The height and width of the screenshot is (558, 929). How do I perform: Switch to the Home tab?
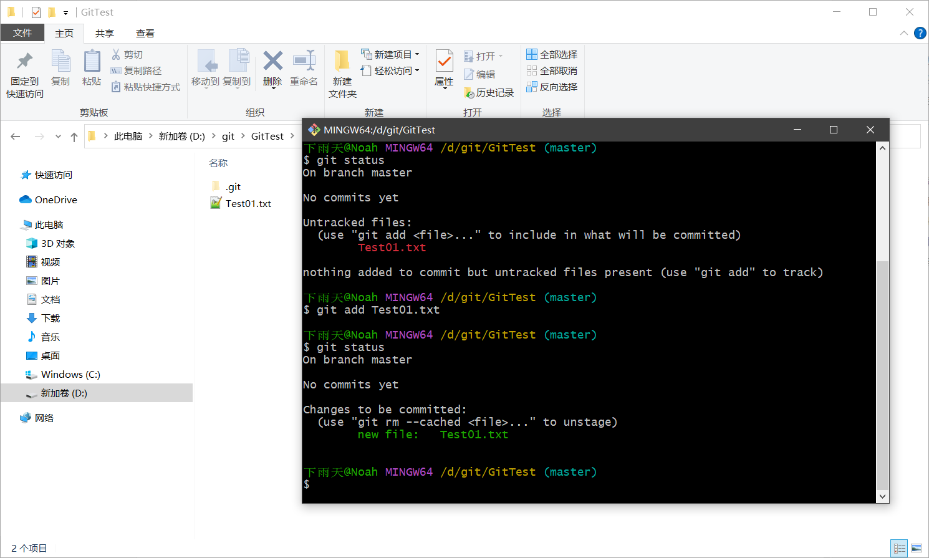[64, 33]
